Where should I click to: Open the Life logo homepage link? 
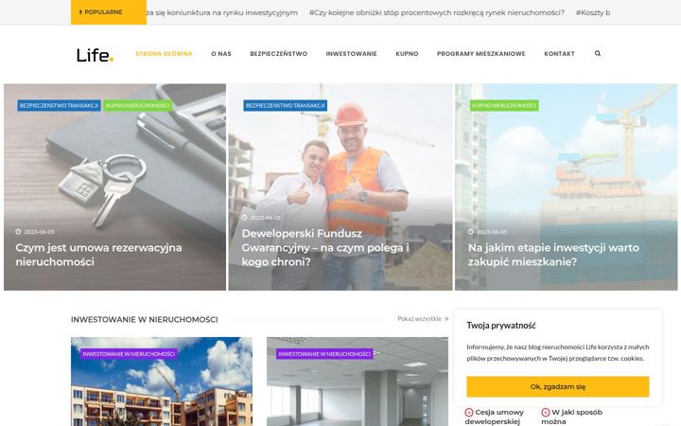pos(96,55)
